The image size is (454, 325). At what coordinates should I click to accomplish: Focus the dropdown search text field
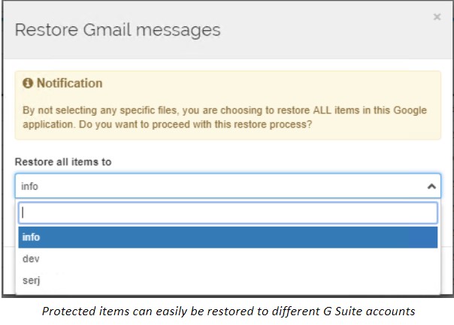228,213
